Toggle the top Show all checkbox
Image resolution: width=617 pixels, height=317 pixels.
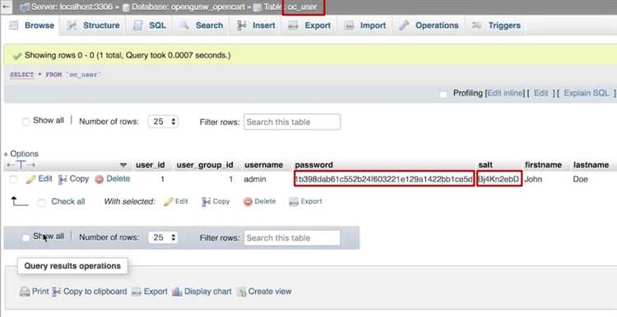(26, 122)
